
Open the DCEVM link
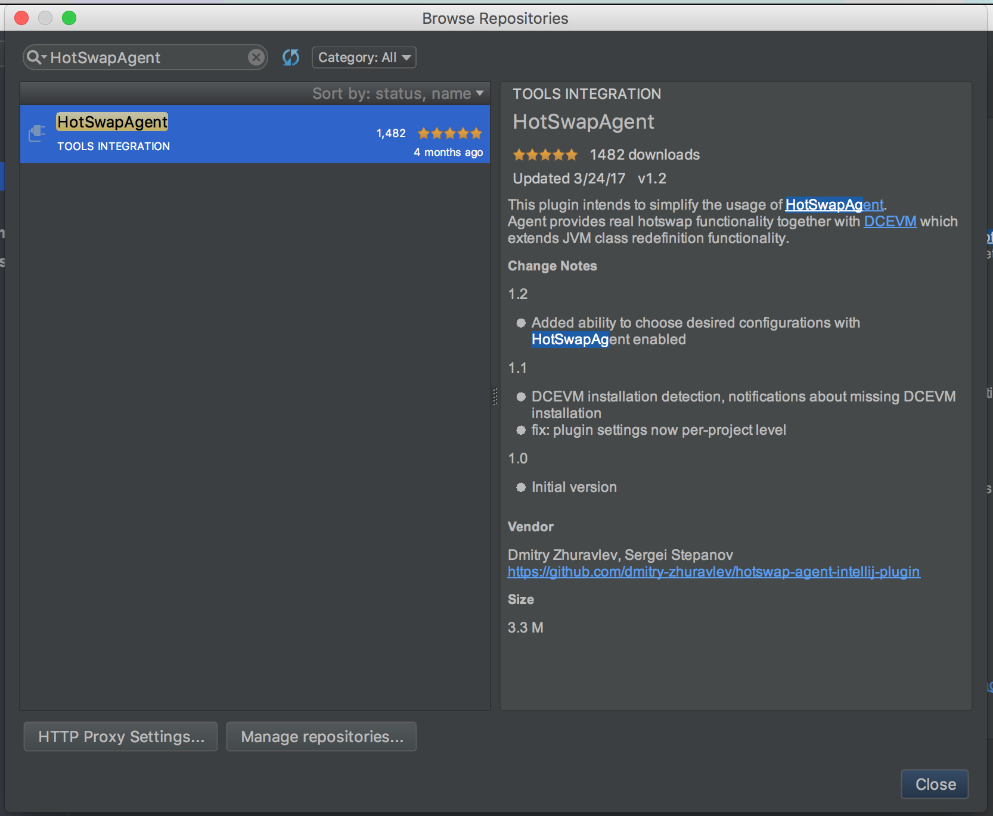click(890, 221)
